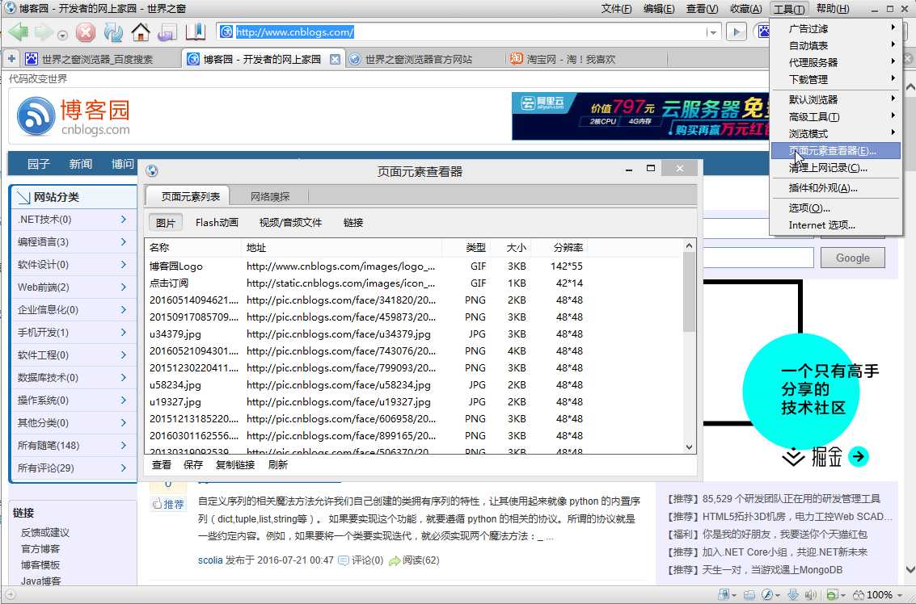
Task: Click 保存 button in element viewer
Action: 192,464
